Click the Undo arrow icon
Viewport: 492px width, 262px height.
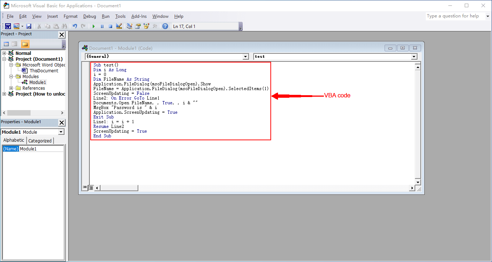click(x=75, y=26)
